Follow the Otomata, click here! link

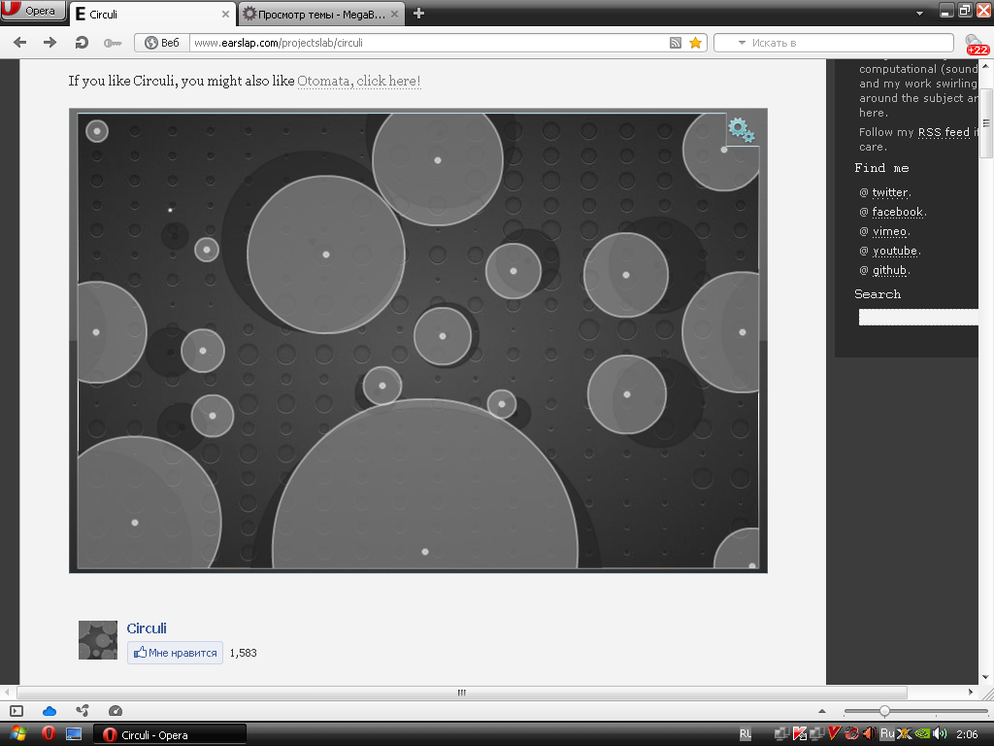click(x=359, y=81)
